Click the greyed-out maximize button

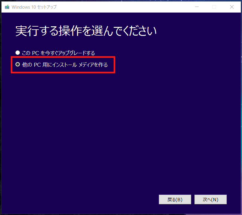[x=214, y=7]
